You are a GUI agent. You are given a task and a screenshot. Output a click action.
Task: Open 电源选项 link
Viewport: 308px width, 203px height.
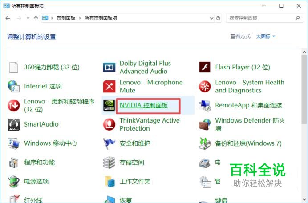(x=36, y=181)
